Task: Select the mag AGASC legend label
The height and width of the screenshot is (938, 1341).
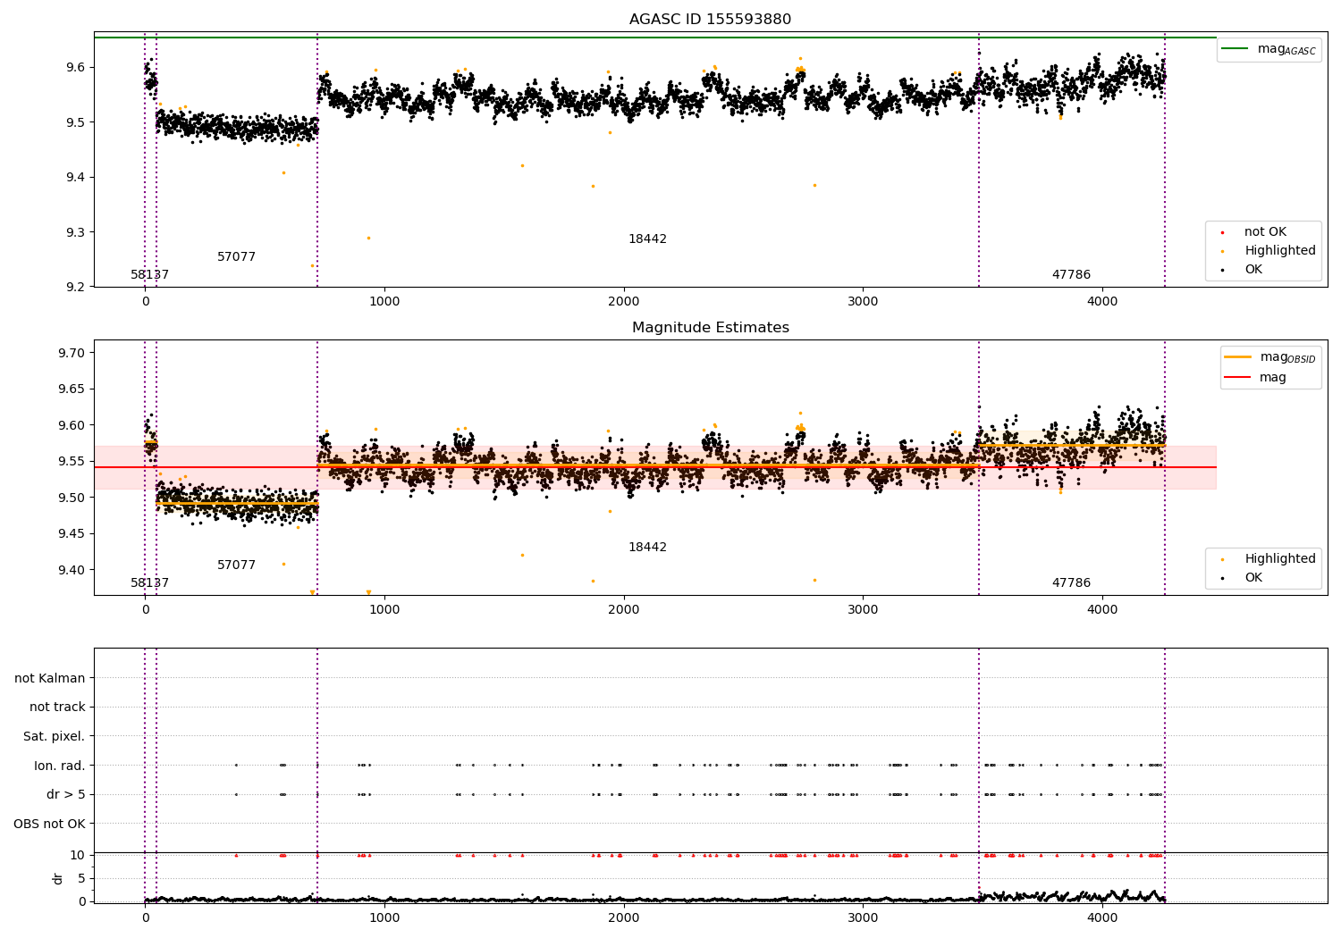Action: point(1286,49)
